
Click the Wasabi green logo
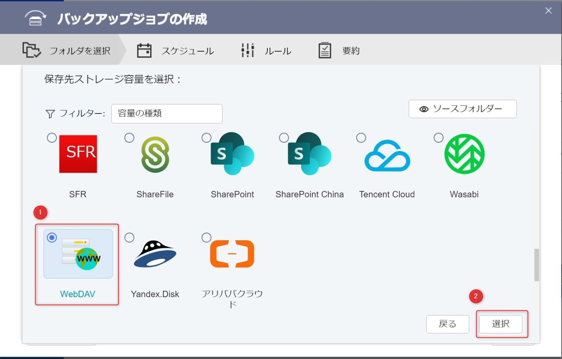point(464,154)
